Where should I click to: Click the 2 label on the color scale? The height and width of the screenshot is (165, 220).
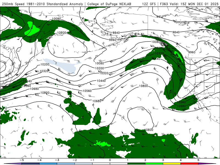click(145, 160)
